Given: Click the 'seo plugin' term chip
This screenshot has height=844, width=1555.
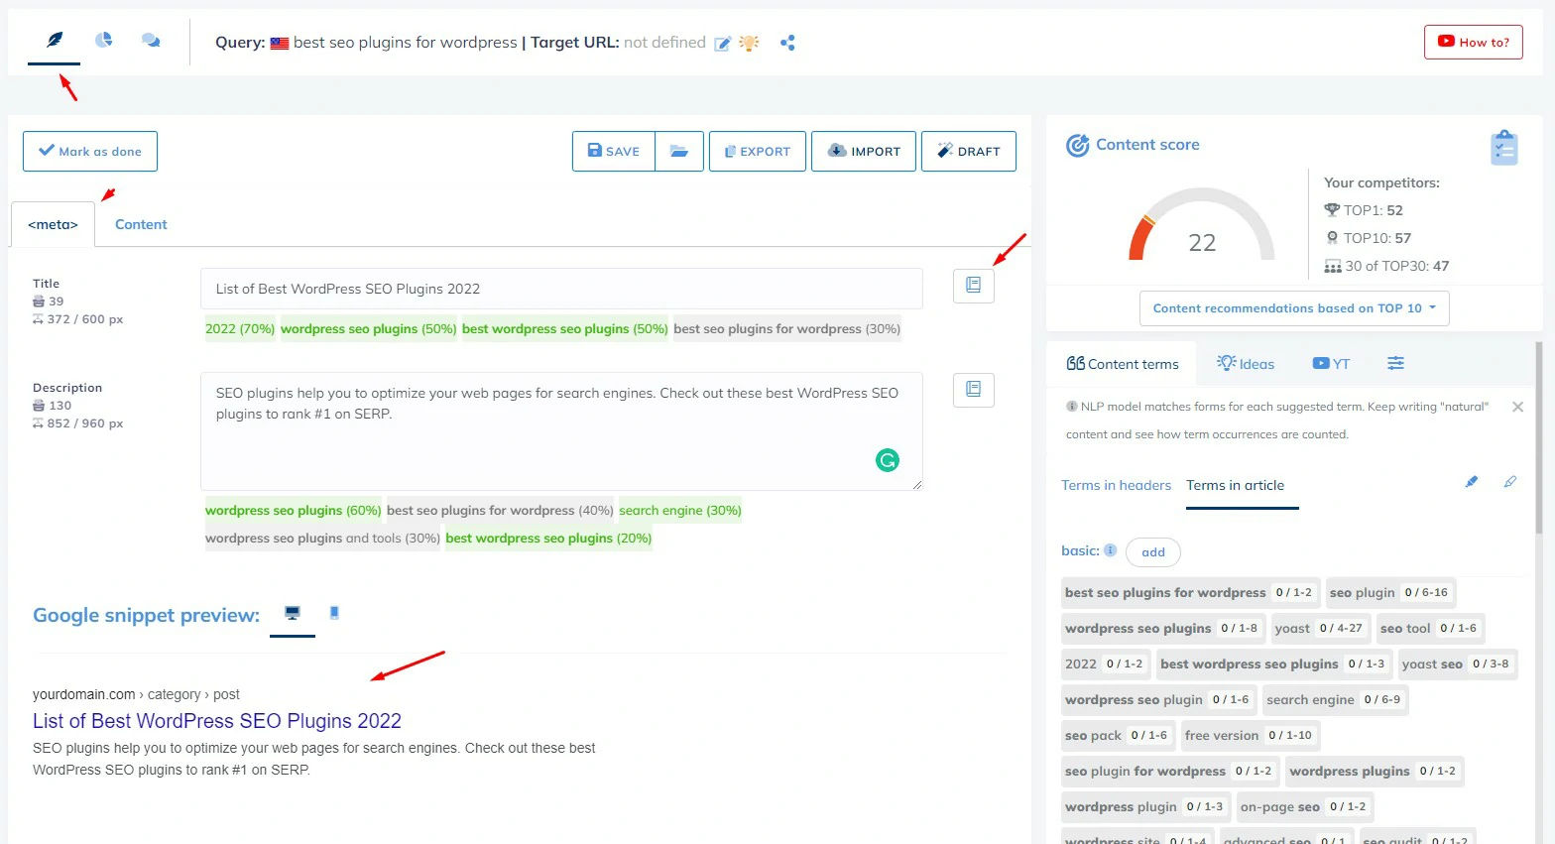Looking at the screenshot, I should pos(1390,592).
